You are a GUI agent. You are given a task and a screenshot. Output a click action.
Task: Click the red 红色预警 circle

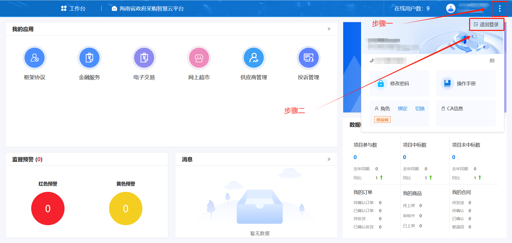tap(48, 208)
